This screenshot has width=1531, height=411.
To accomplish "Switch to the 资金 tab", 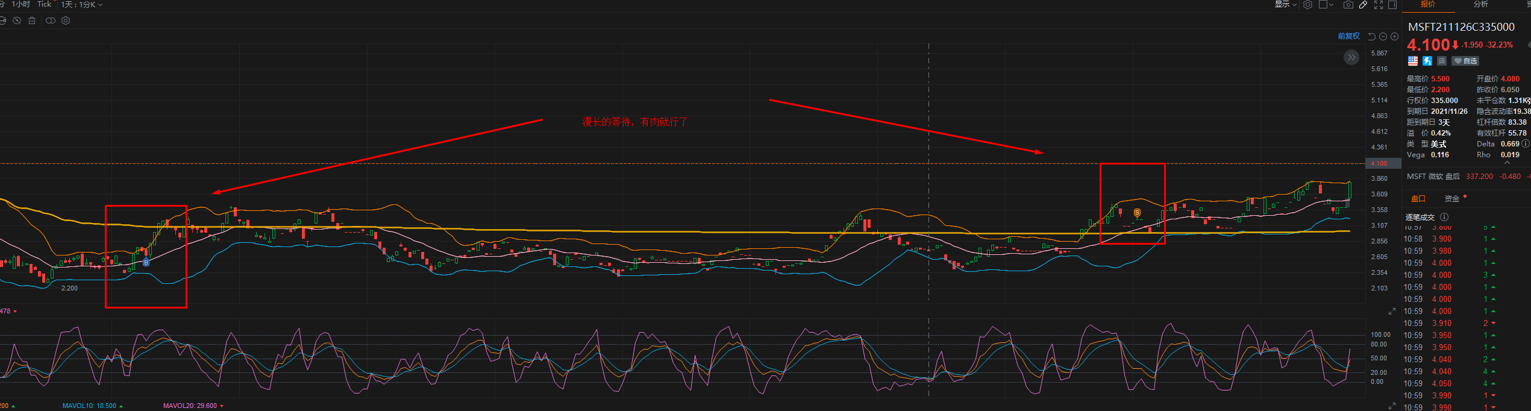I will [1452, 198].
